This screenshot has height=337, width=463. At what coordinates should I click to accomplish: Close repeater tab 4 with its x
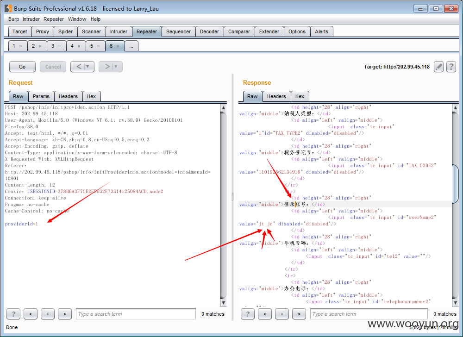[x=79, y=46]
